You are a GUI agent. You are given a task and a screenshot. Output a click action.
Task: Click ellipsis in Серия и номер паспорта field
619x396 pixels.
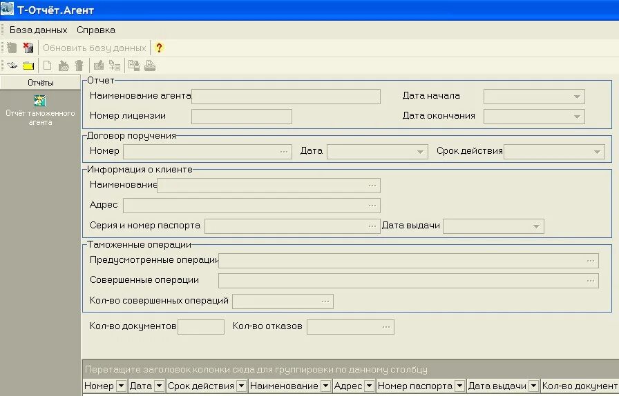click(x=372, y=226)
